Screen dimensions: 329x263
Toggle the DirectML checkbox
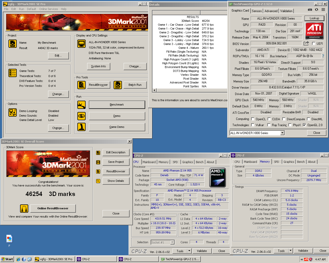pos(308,119)
